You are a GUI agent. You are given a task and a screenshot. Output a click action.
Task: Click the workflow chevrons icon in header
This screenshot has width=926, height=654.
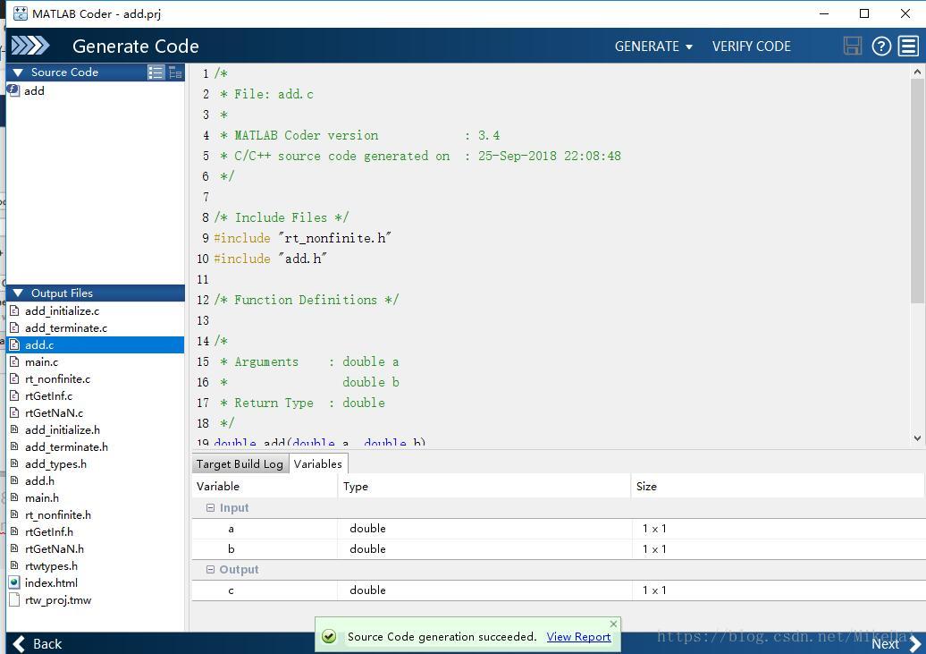[x=30, y=46]
